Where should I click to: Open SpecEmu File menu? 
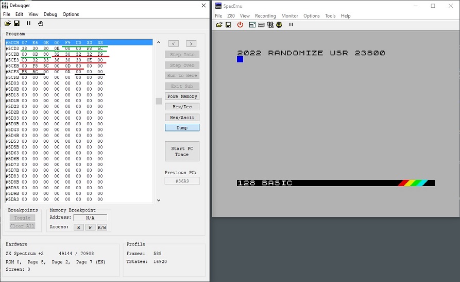coord(218,16)
